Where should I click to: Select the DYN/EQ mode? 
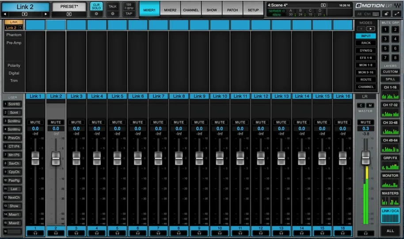(366, 50)
